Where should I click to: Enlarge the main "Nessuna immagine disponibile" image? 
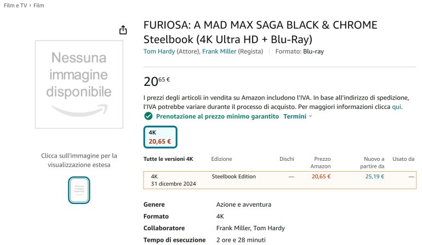click(79, 84)
